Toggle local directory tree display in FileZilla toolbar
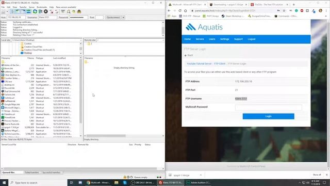The height and width of the screenshot is (186, 330). click(18, 11)
